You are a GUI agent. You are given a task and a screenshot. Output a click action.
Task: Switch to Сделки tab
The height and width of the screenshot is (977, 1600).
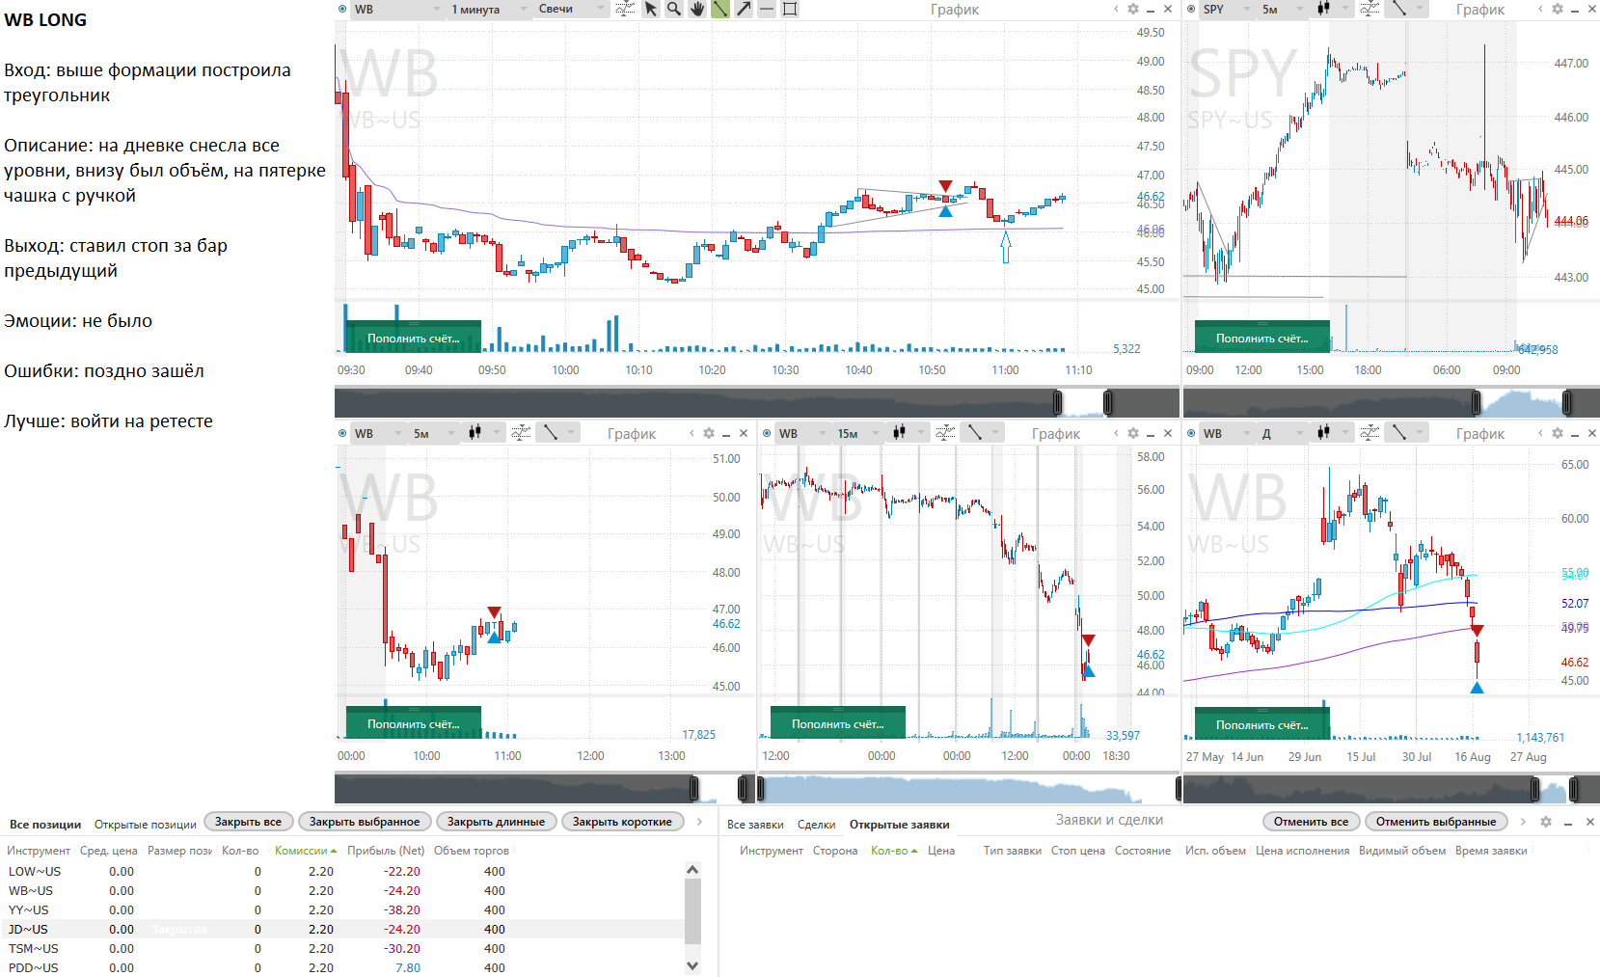click(816, 825)
